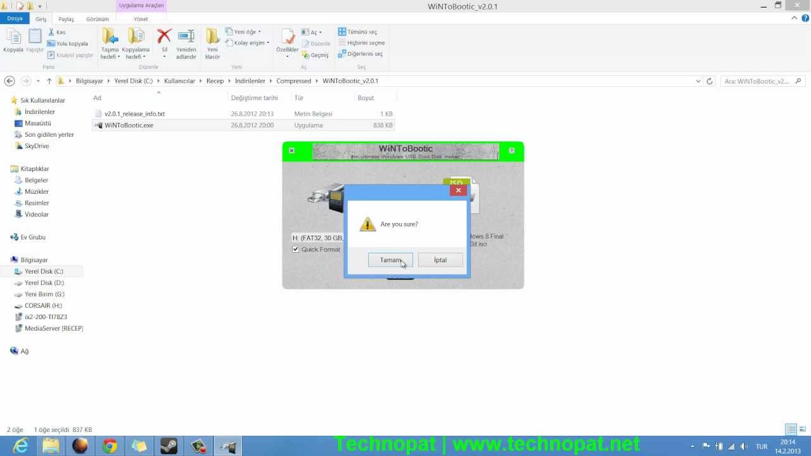
Task: Open Google Chrome from the taskbar
Action: pos(110,446)
